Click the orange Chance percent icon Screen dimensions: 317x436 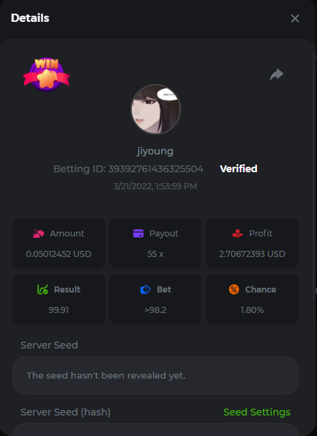point(234,290)
